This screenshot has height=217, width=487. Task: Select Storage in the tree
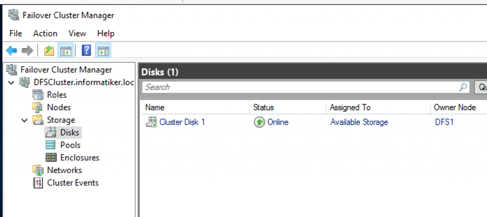pyautogui.click(x=61, y=120)
